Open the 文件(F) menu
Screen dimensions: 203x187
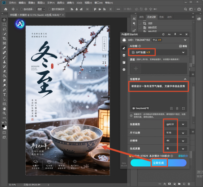click(12, 3)
